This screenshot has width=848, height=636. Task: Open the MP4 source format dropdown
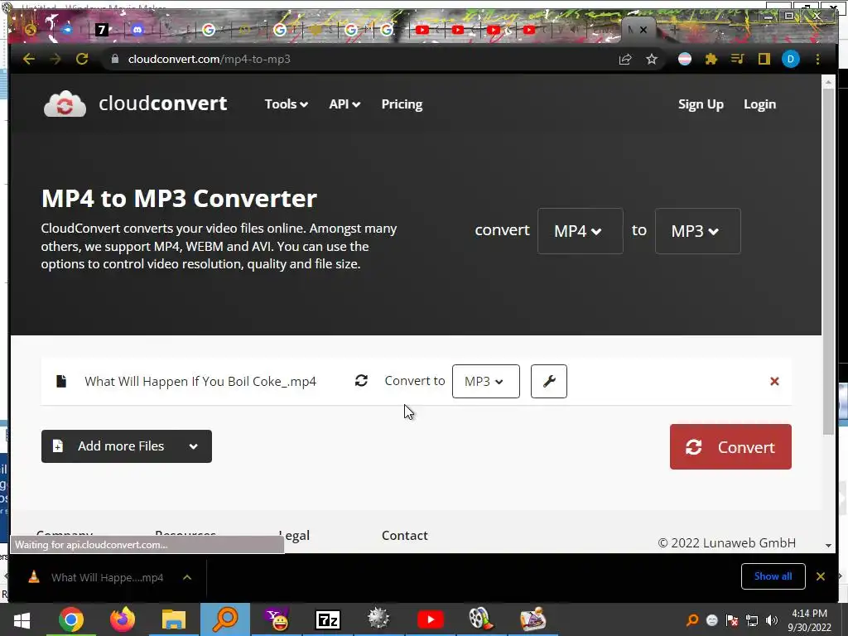(x=581, y=231)
